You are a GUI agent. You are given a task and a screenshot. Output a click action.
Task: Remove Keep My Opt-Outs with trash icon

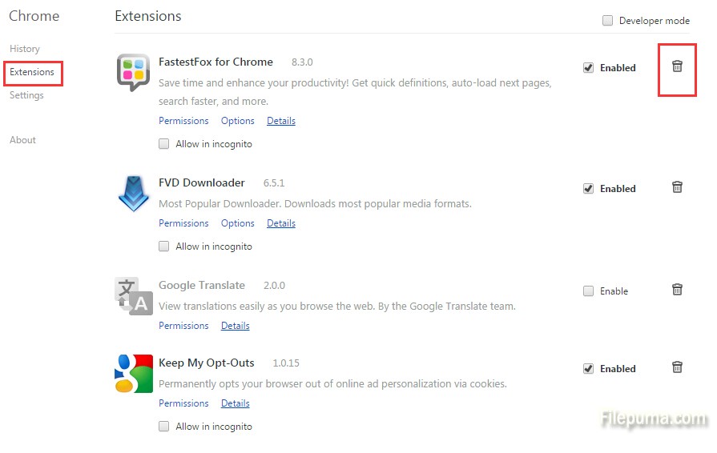pyautogui.click(x=677, y=367)
